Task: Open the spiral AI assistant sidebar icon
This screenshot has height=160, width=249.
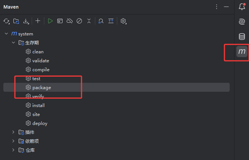Action: click(242, 22)
